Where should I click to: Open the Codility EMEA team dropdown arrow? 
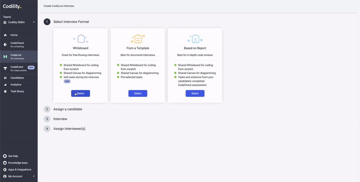coord(34,22)
